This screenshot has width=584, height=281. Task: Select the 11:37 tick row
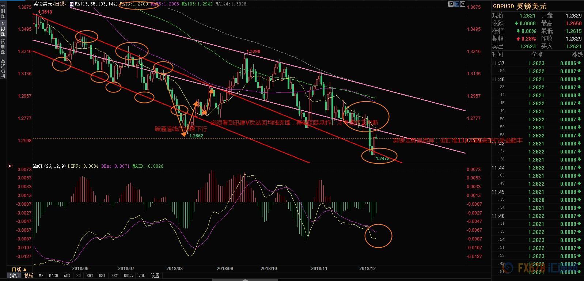pyautogui.click(x=537, y=63)
